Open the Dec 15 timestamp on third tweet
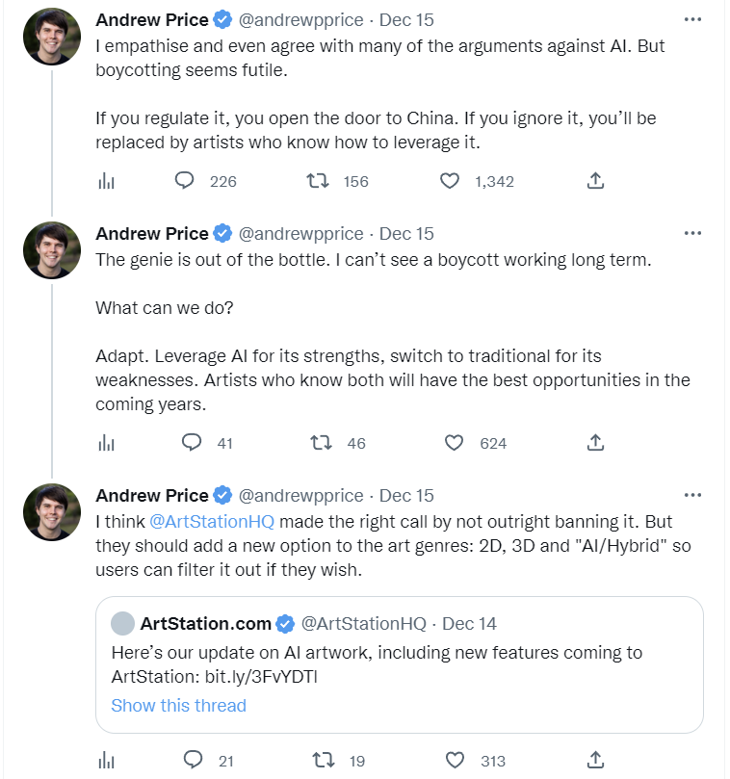The width and height of the screenshot is (730, 779). click(406, 495)
